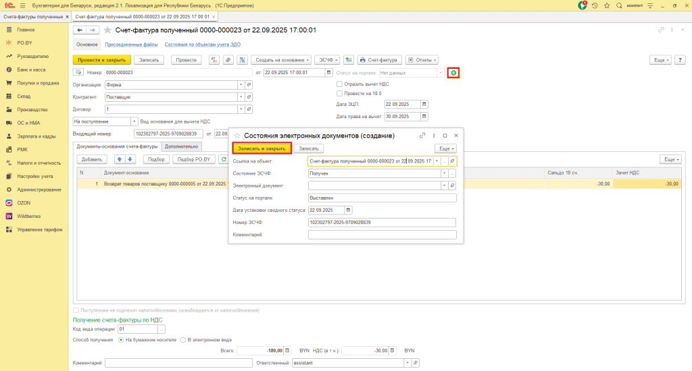The image size is (692, 371).
Task: Move row up with blue up arrow
Action: click(120, 159)
